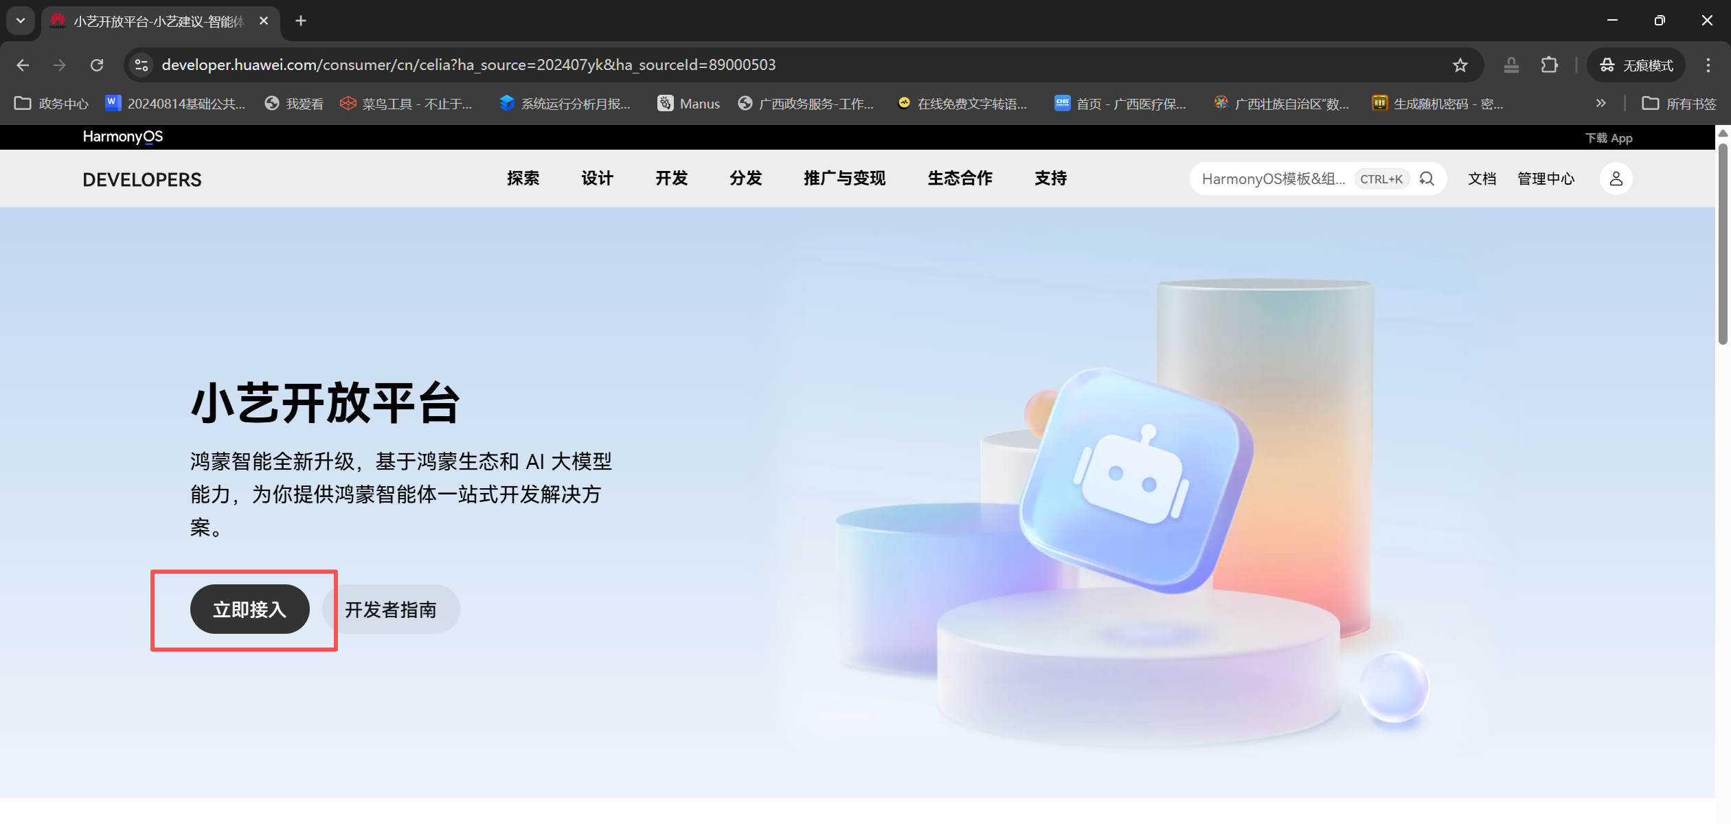Viewport: 1731px width, 824px height.
Task: Open the 管理中心 link
Action: [x=1546, y=179]
